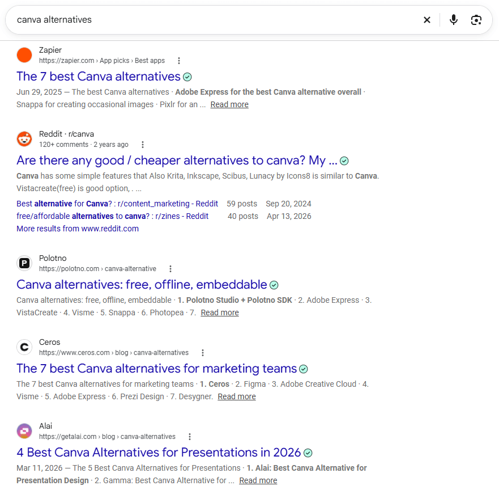Click the Apr 13, 2026 date
499x490 pixels.
pos(289,216)
